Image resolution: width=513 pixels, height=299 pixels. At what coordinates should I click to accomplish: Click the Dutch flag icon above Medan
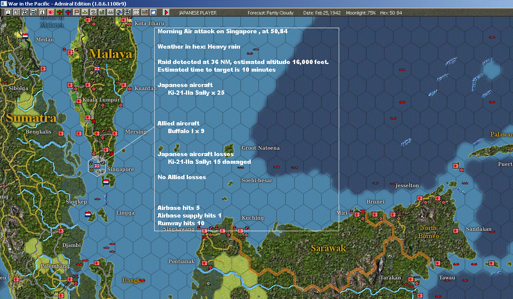tap(25, 37)
